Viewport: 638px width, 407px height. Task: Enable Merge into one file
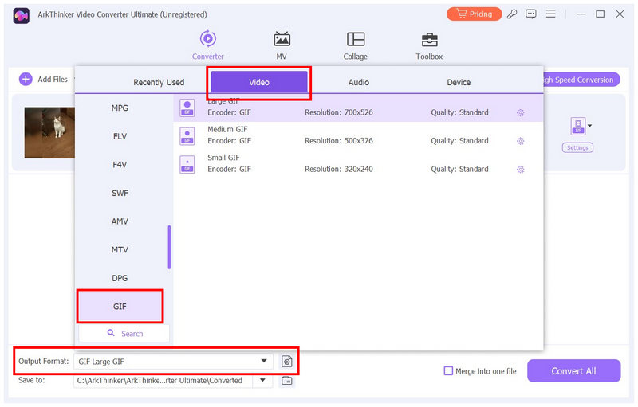tap(448, 371)
